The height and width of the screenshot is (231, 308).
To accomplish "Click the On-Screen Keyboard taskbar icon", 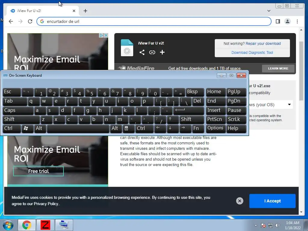I will point(64,225).
